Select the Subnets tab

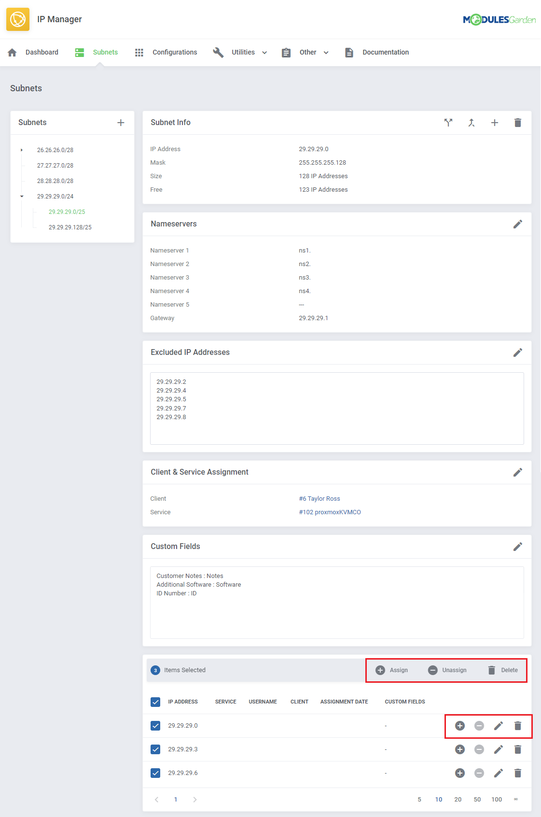click(x=97, y=52)
